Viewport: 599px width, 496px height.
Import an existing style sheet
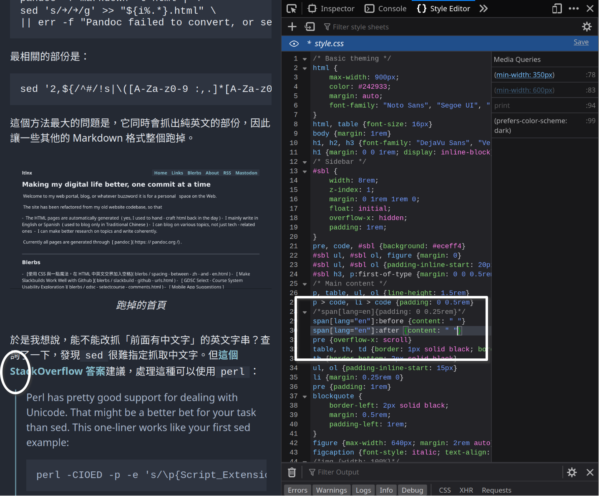[310, 27]
